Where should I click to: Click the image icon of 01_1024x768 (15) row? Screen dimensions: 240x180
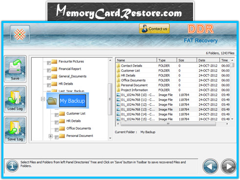click(x=118, y=119)
